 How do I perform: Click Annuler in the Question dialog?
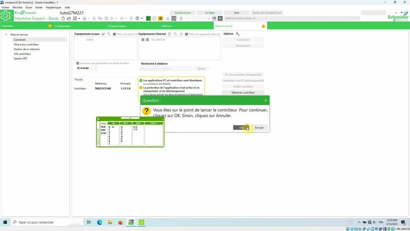click(x=259, y=128)
